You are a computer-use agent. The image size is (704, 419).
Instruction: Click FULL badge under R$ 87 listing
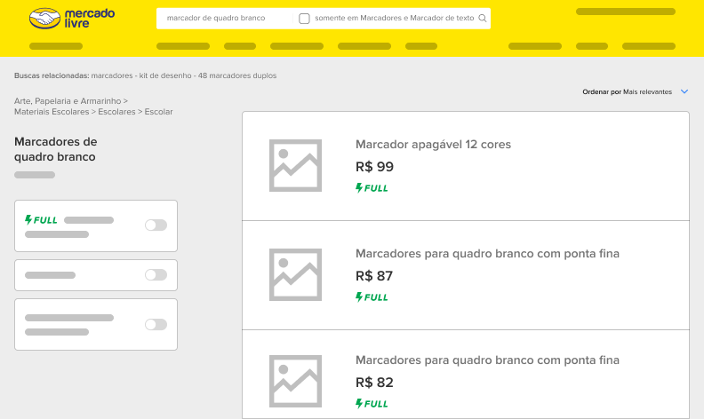372,297
